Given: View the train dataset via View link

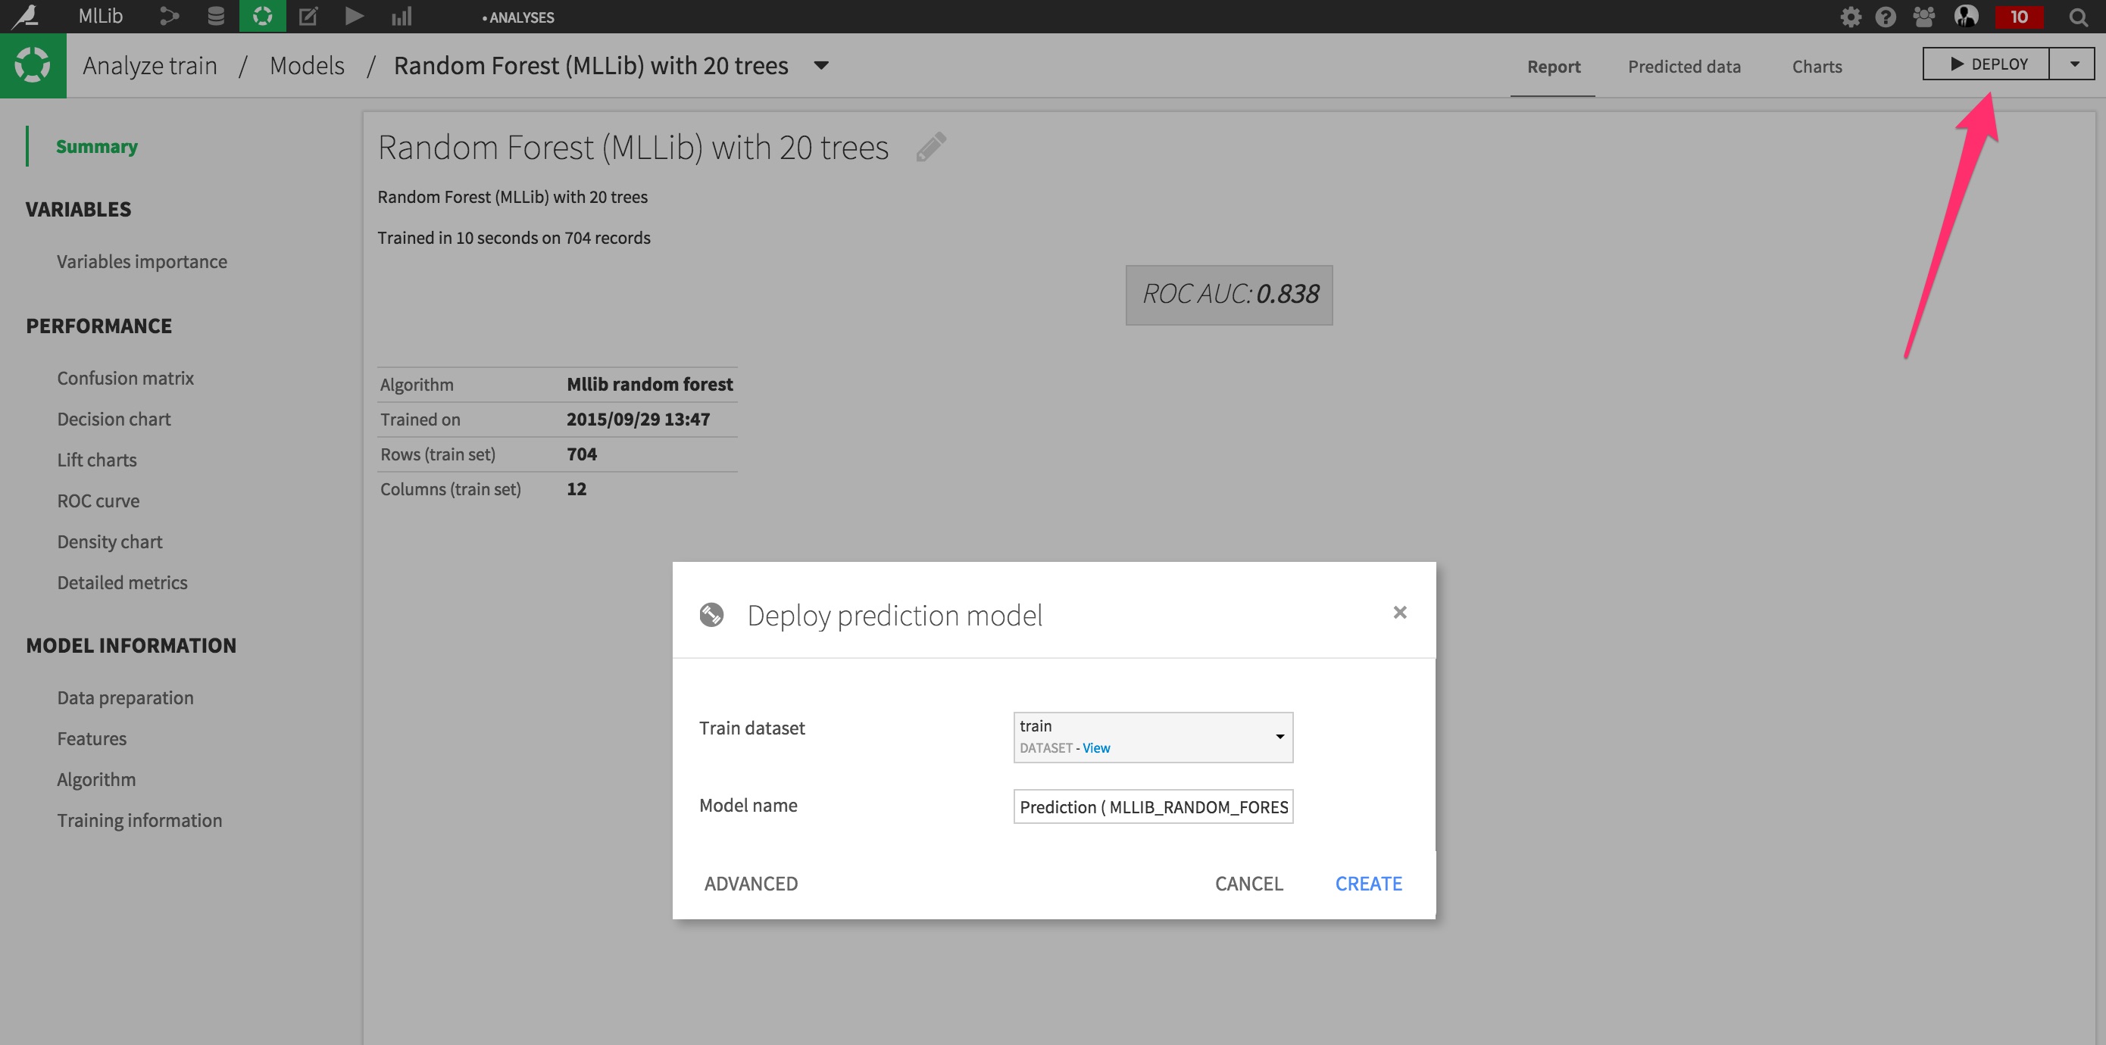Looking at the screenshot, I should pyautogui.click(x=1095, y=747).
